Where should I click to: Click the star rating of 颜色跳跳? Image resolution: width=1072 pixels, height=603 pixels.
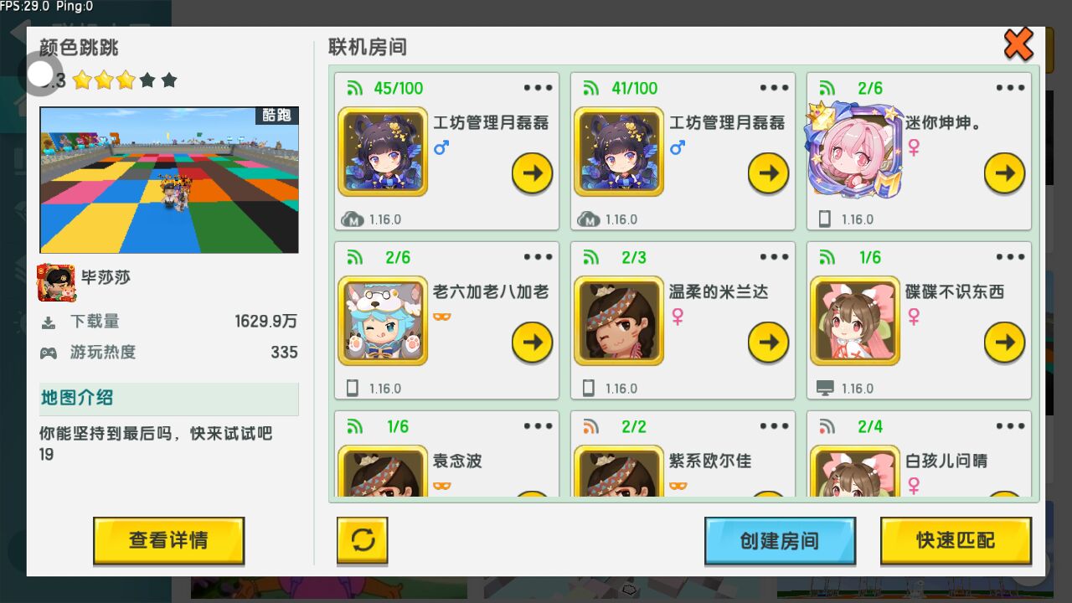point(125,80)
